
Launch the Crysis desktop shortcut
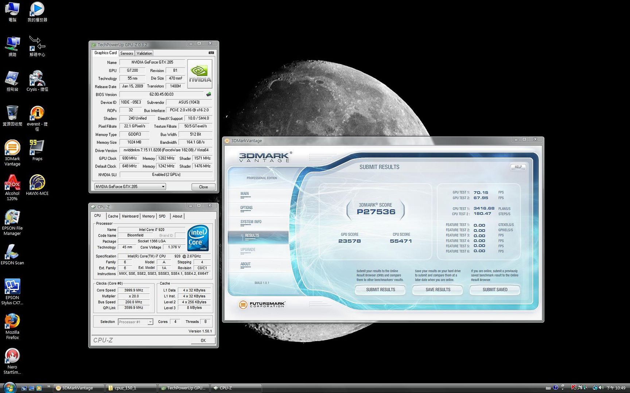click(x=37, y=81)
